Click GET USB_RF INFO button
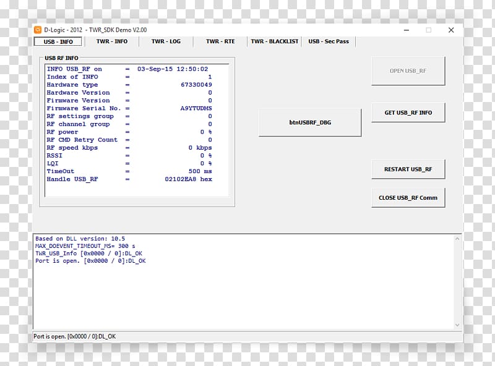 (x=408, y=113)
